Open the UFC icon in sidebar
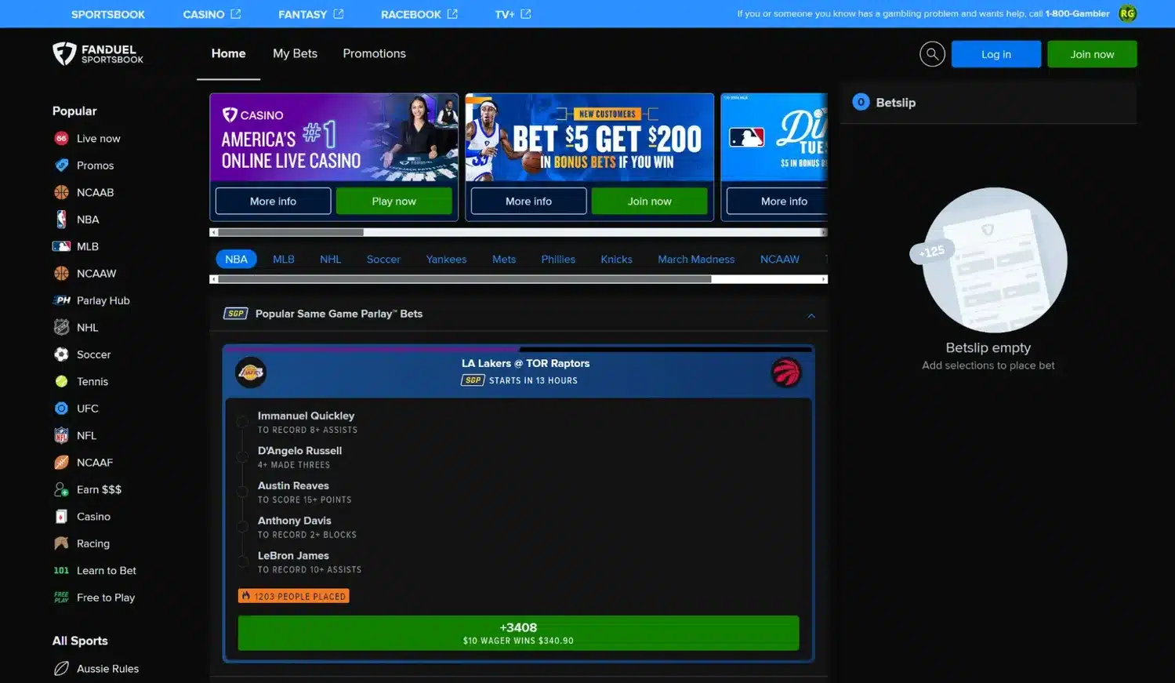This screenshot has width=1175, height=683. (61, 409)
